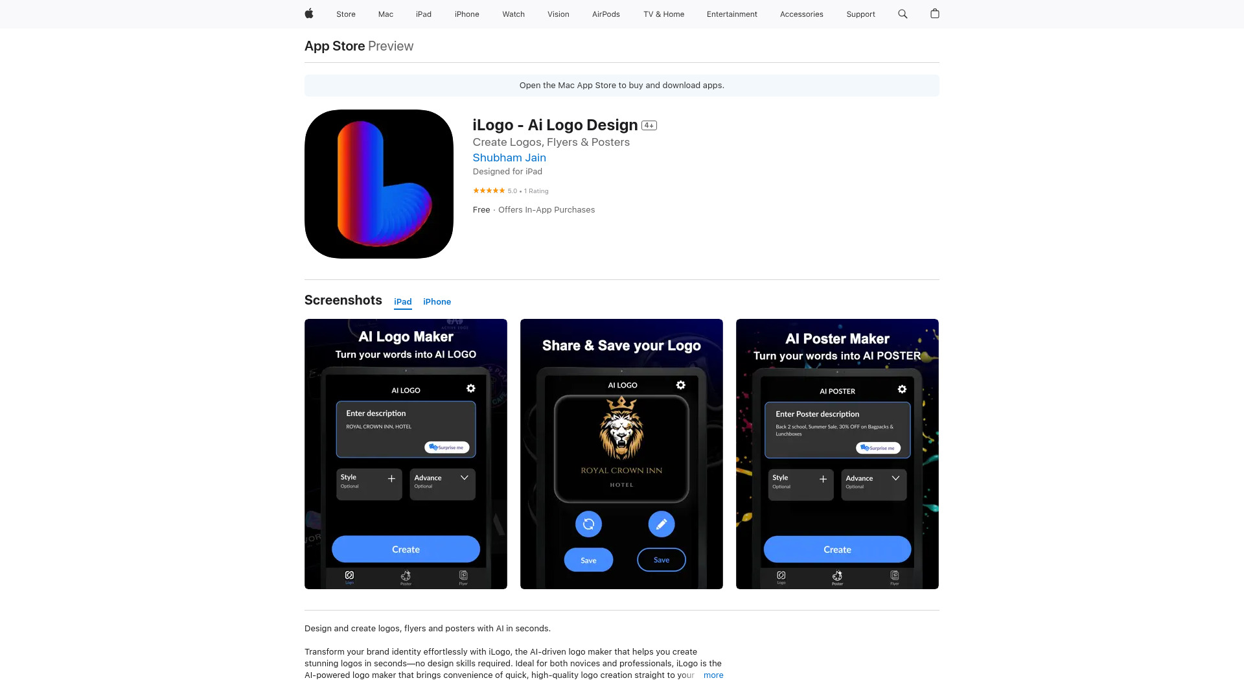Click the edit/pencil icon below the lion logo
The height and width of the screenshot is (700, 1244).
tap(662, 524)
